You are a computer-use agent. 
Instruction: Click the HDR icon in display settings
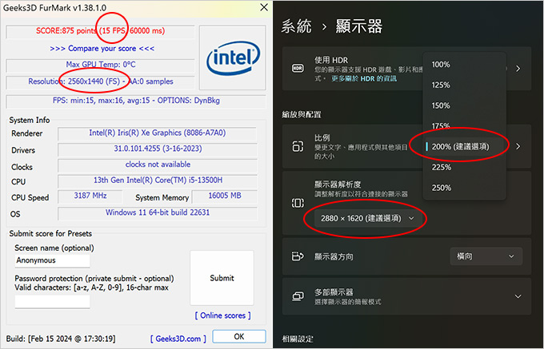(298, 68)
